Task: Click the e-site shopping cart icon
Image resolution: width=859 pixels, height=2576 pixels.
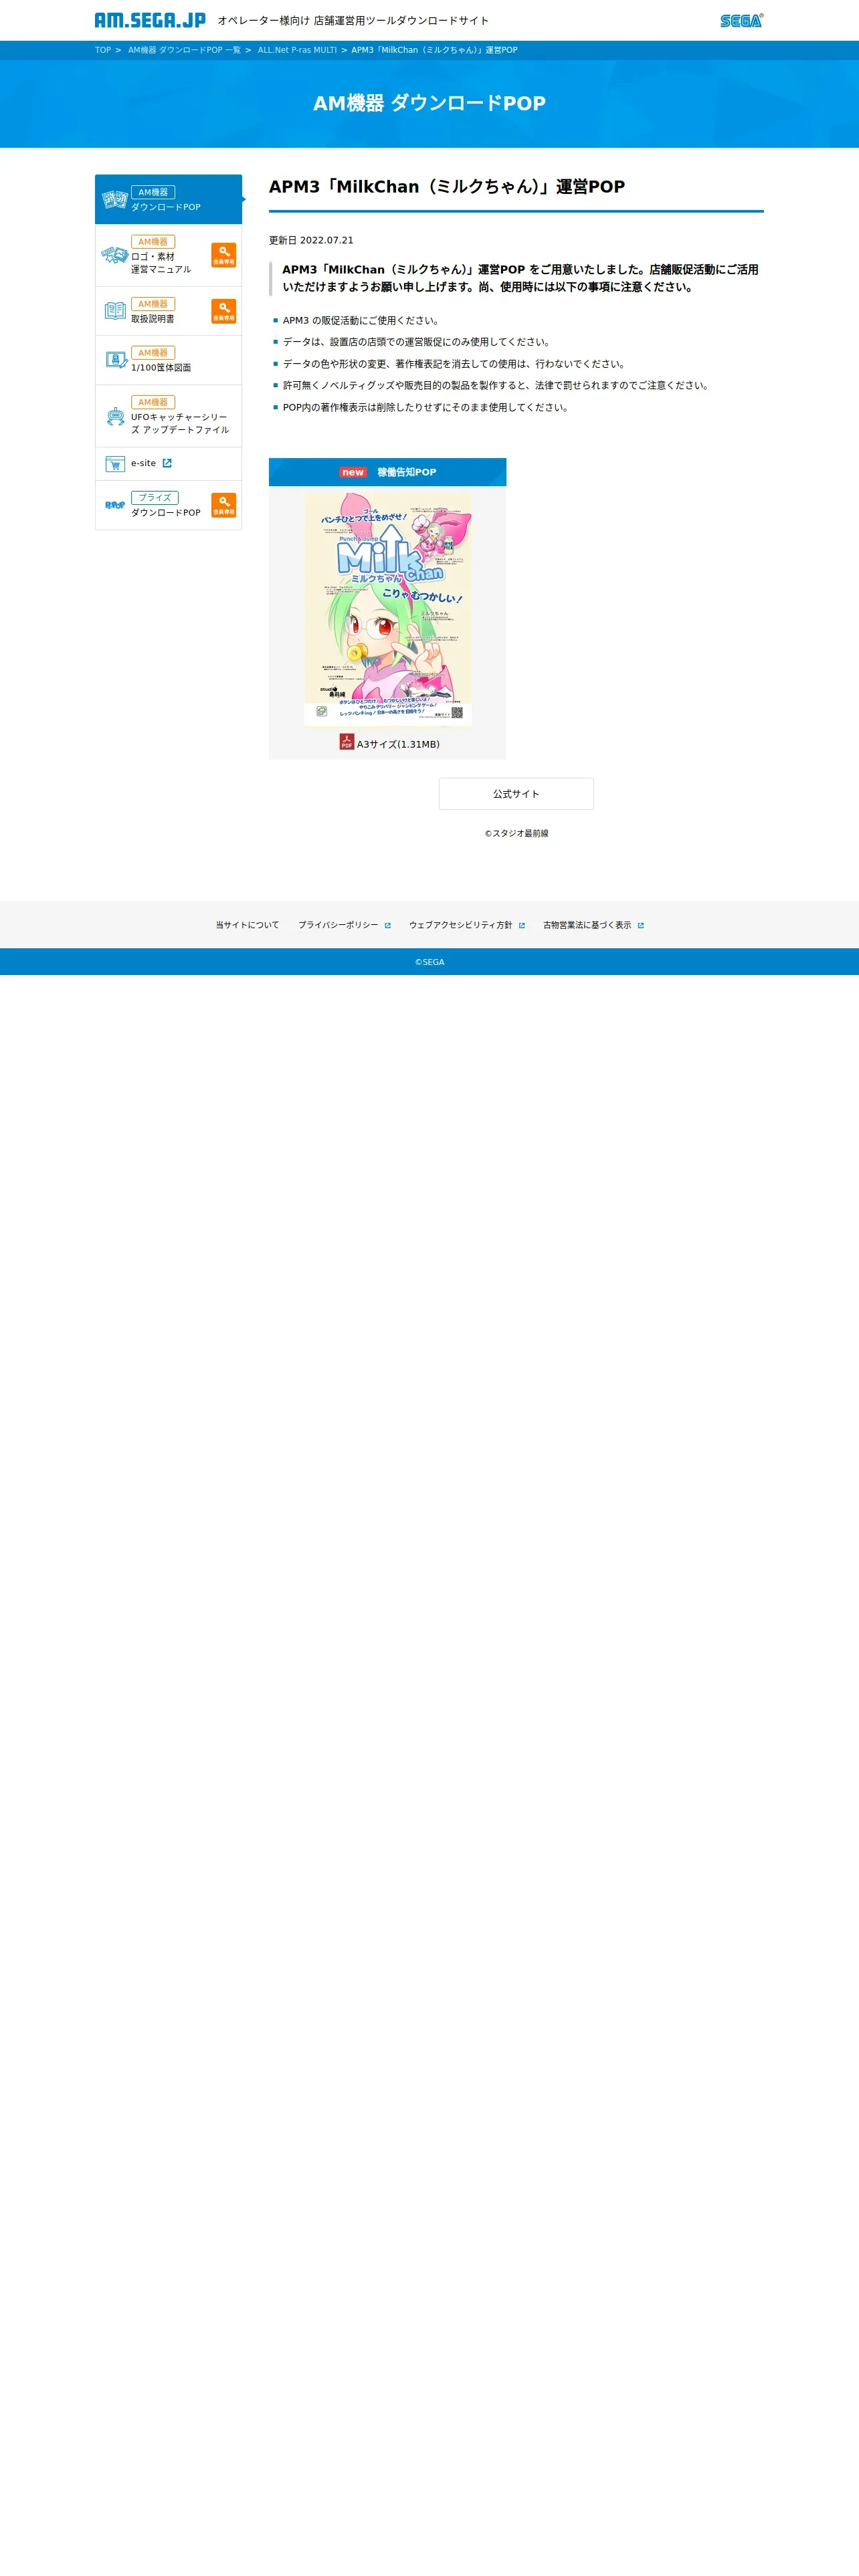Action: coord(115,464)
